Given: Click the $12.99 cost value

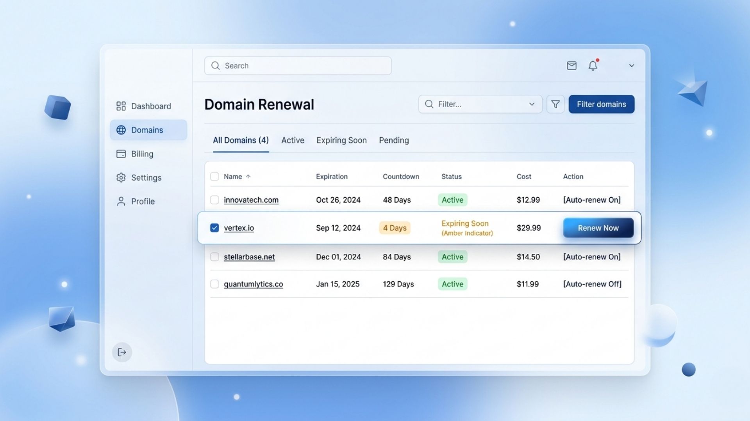Looking at the screenshot, I should [x=528, y=200].
